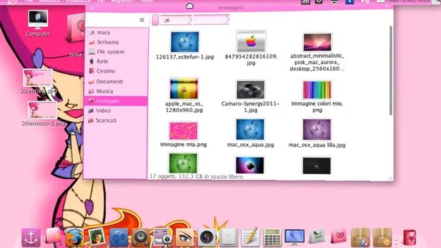The height and width of the screenshot is (248, 441).
Task: Click the blue footprints dock icon
Action: 119,238
